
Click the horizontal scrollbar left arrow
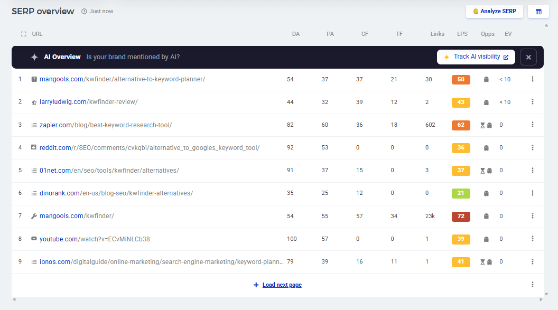point(14,299)
